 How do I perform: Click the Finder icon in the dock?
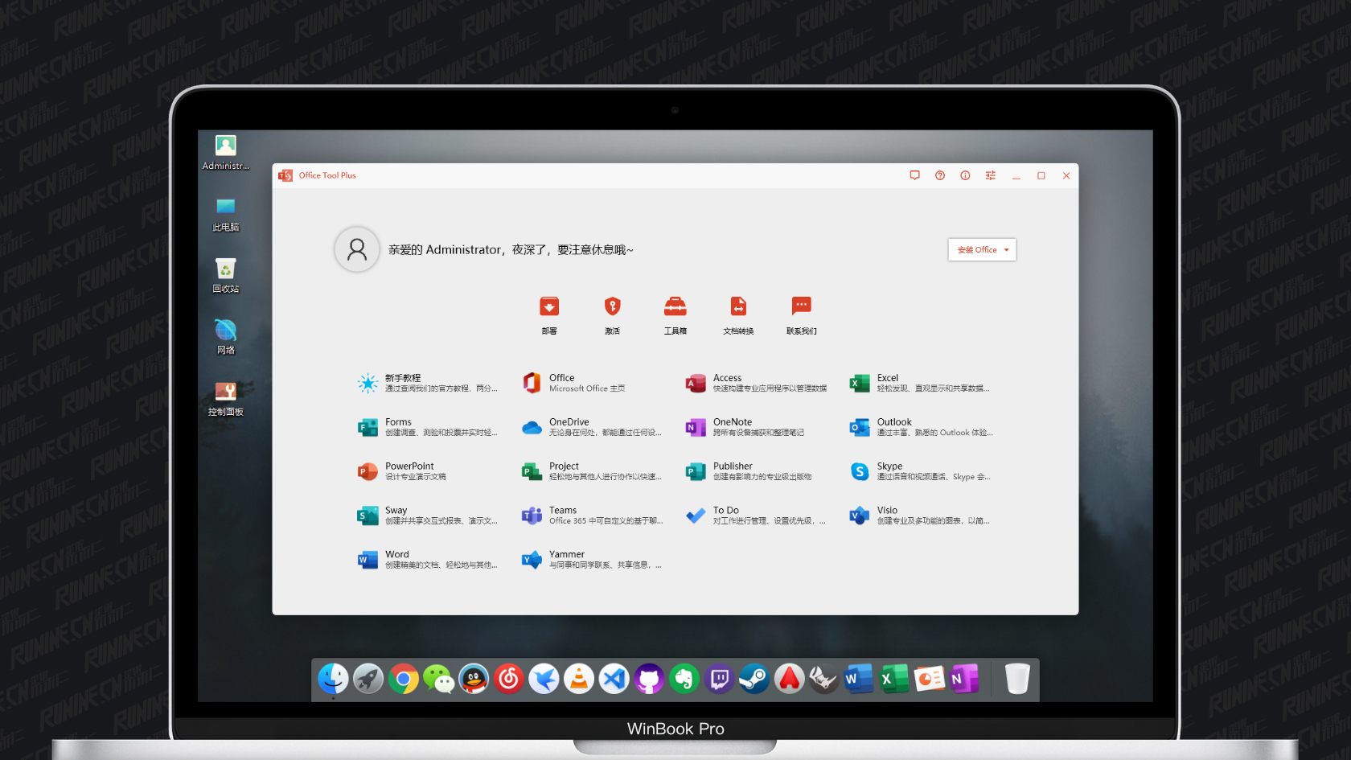[x=333, y=679]
